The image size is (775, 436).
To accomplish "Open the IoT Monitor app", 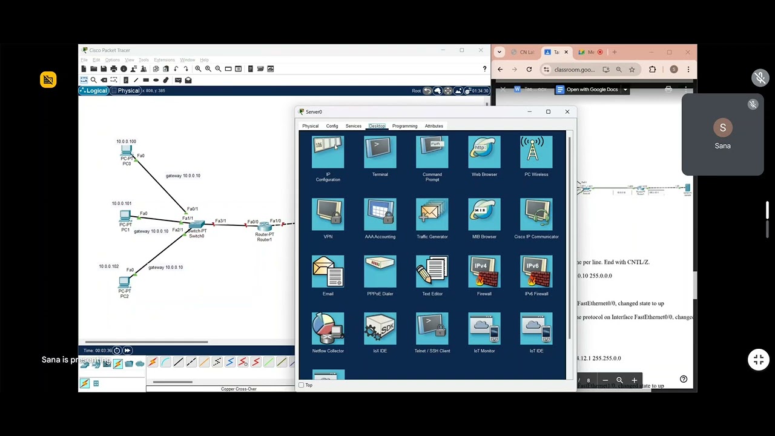I will (x=484, y=329).
